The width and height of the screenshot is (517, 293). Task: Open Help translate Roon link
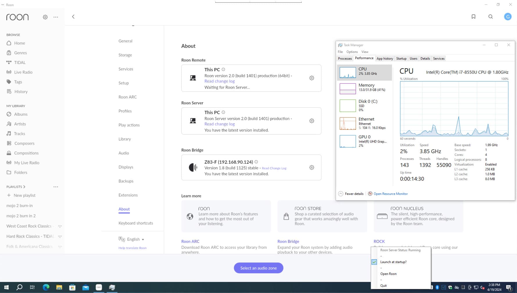coord(133,248)
